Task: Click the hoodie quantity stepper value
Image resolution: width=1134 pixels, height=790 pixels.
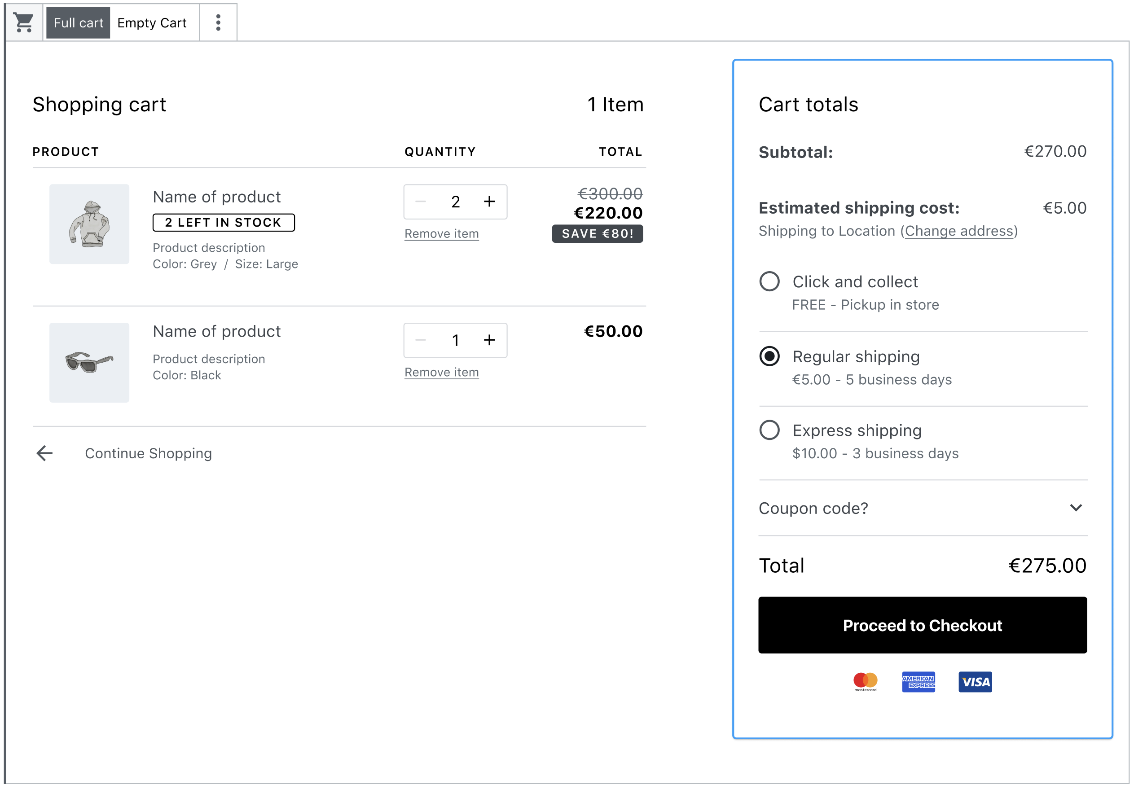Action: click(x=455, y=202)
